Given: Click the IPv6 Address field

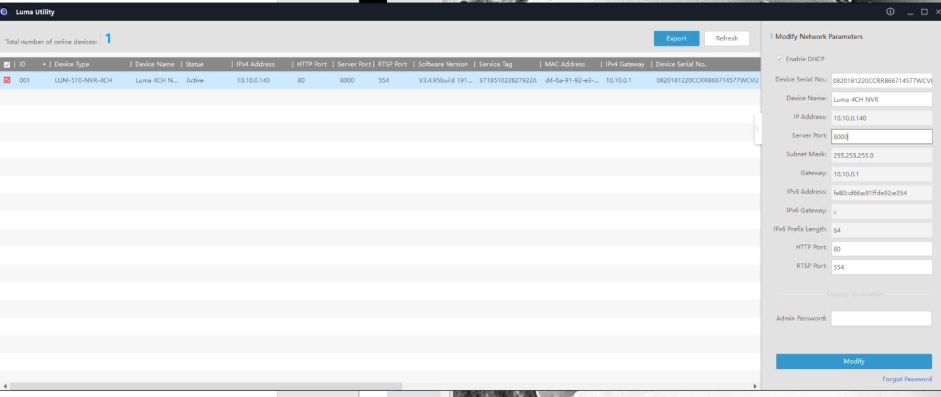Looking at the screenshot, I should point(882,192).
